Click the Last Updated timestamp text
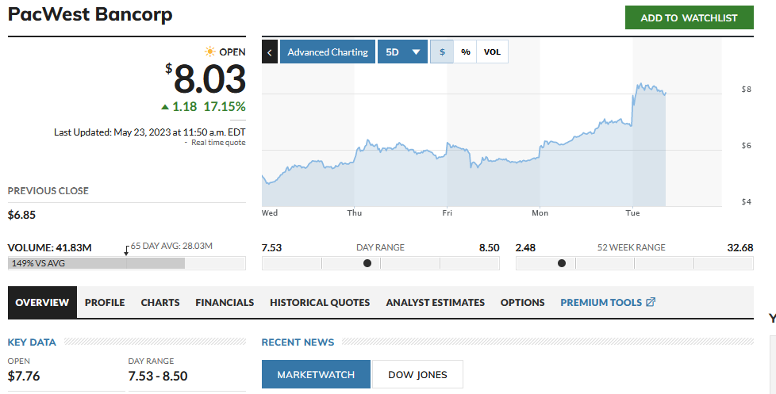Screen dimensions: 776x394 point(149,132)
